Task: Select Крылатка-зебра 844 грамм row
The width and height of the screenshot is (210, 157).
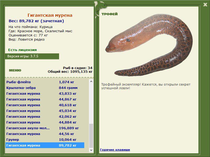Action: (x=45, y=88)
